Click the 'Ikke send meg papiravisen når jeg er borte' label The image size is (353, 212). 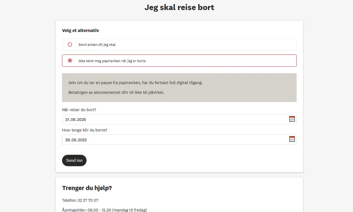[x=112, y=61]
